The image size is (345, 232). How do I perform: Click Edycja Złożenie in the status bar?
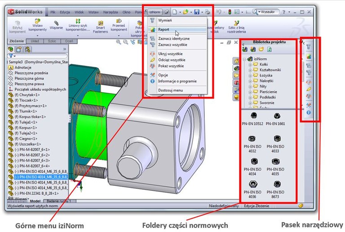click(x=257, y=206)
